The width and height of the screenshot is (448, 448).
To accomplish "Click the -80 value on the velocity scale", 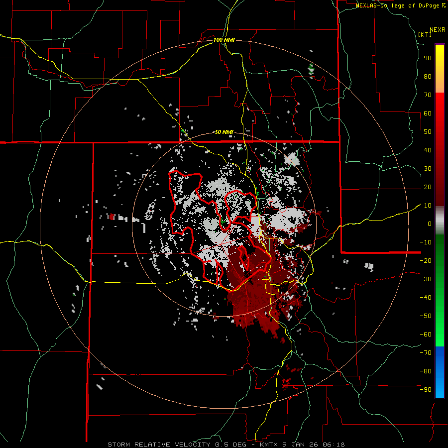I will click(426, 371).
